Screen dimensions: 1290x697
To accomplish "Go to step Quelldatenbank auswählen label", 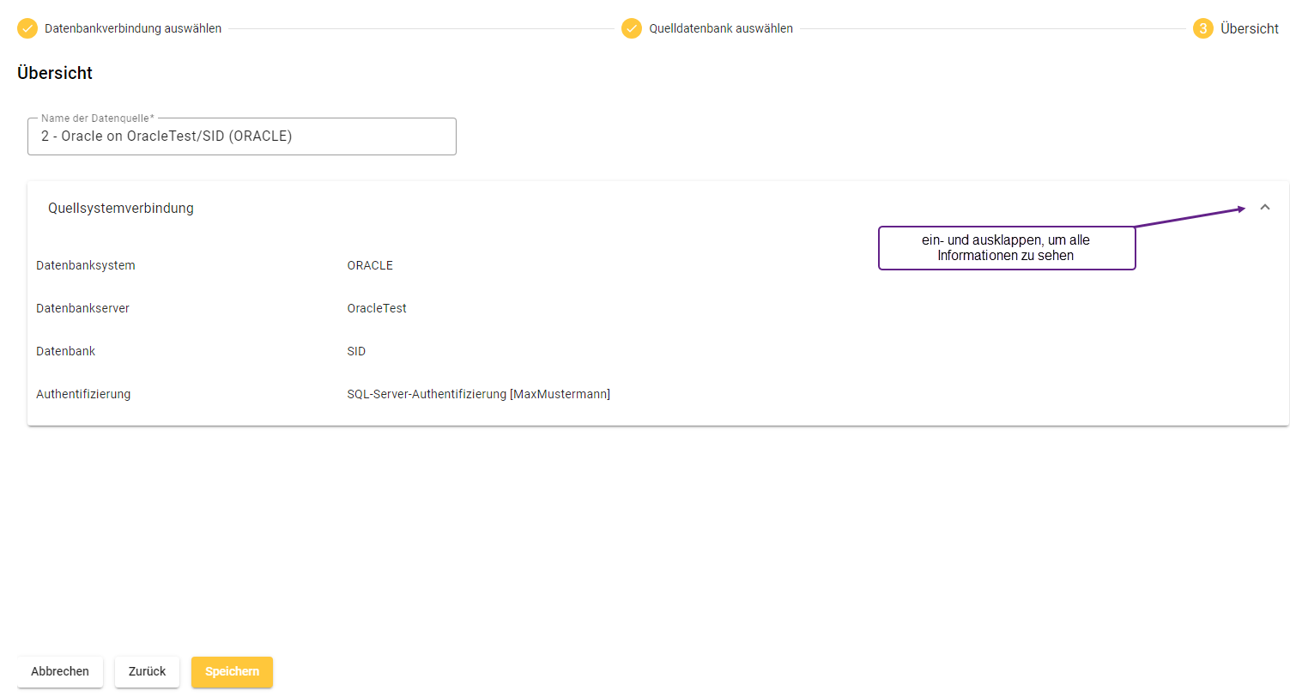I will [x=721, y=28].
